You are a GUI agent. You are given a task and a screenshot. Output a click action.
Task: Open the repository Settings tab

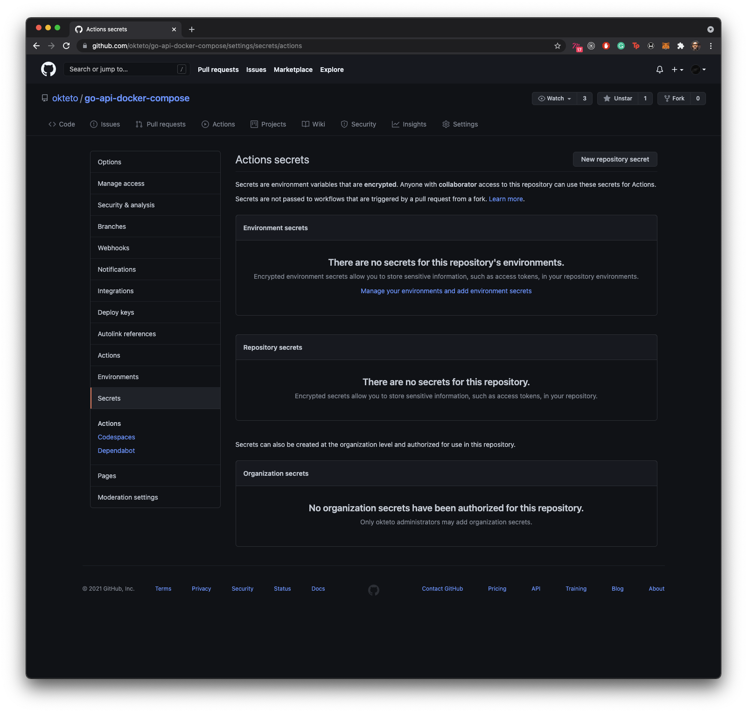pos(460,124)
